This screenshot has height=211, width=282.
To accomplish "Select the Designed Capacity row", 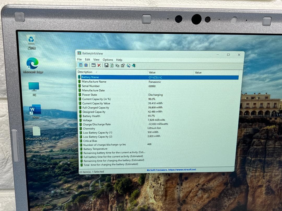I will click(x=94, y=112).
